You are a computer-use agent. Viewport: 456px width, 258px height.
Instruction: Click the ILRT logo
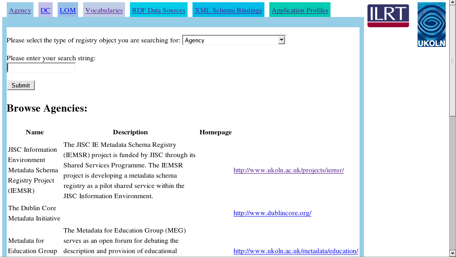tap(388, 16)
